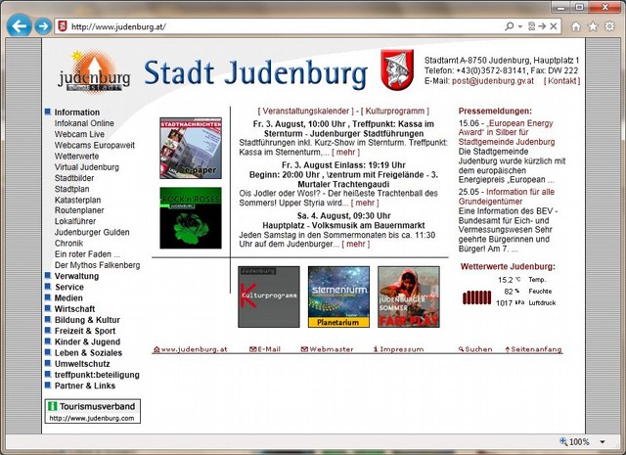Expand treffpunkt:beteiligung menu section
The image size is (626, 455).
coord(92,375)
